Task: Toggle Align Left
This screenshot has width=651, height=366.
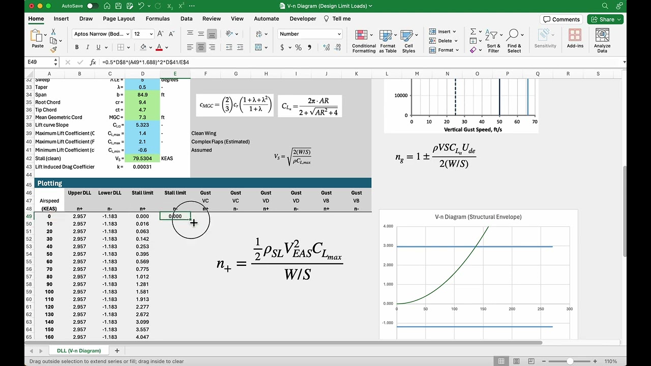Action: click(x=190, y=47)
